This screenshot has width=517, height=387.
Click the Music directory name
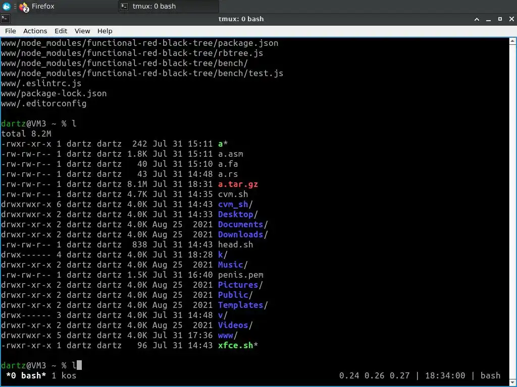230,265
